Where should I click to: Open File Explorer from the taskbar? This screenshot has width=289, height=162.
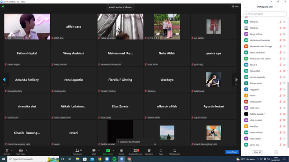[77, 159]
